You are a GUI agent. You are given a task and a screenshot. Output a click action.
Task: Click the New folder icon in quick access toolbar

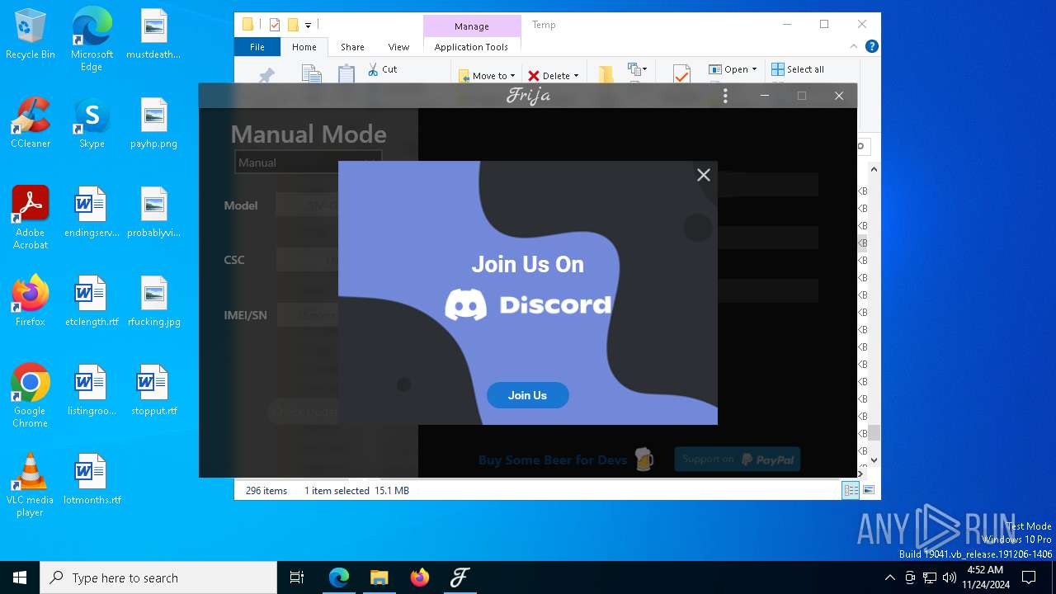[x=293, y=25]
